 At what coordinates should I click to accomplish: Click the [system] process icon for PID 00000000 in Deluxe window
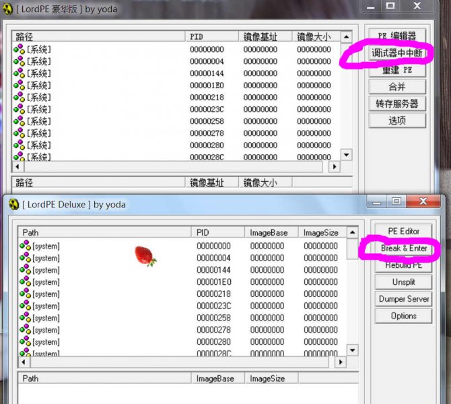point(26,246)
